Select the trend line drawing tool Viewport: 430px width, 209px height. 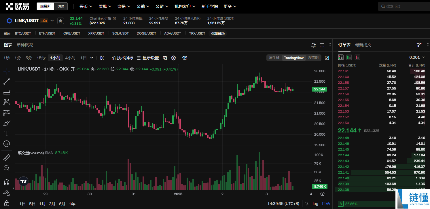coord(7,82)
